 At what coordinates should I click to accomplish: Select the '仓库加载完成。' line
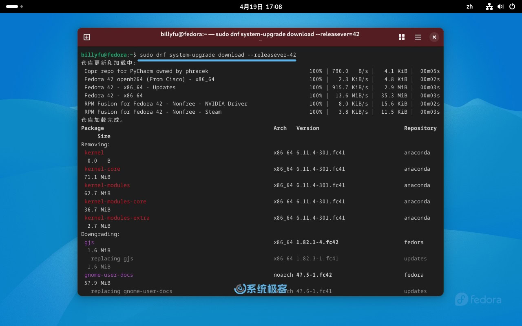(x=102, y=120)
